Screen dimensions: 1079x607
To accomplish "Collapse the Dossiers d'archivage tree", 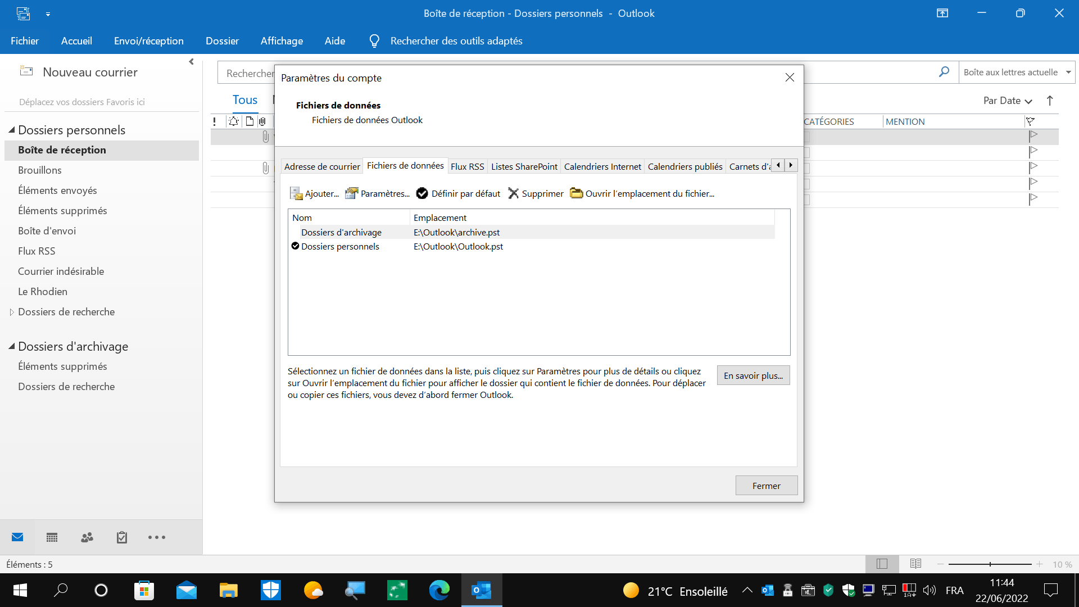I will click(x=12, y=346).
